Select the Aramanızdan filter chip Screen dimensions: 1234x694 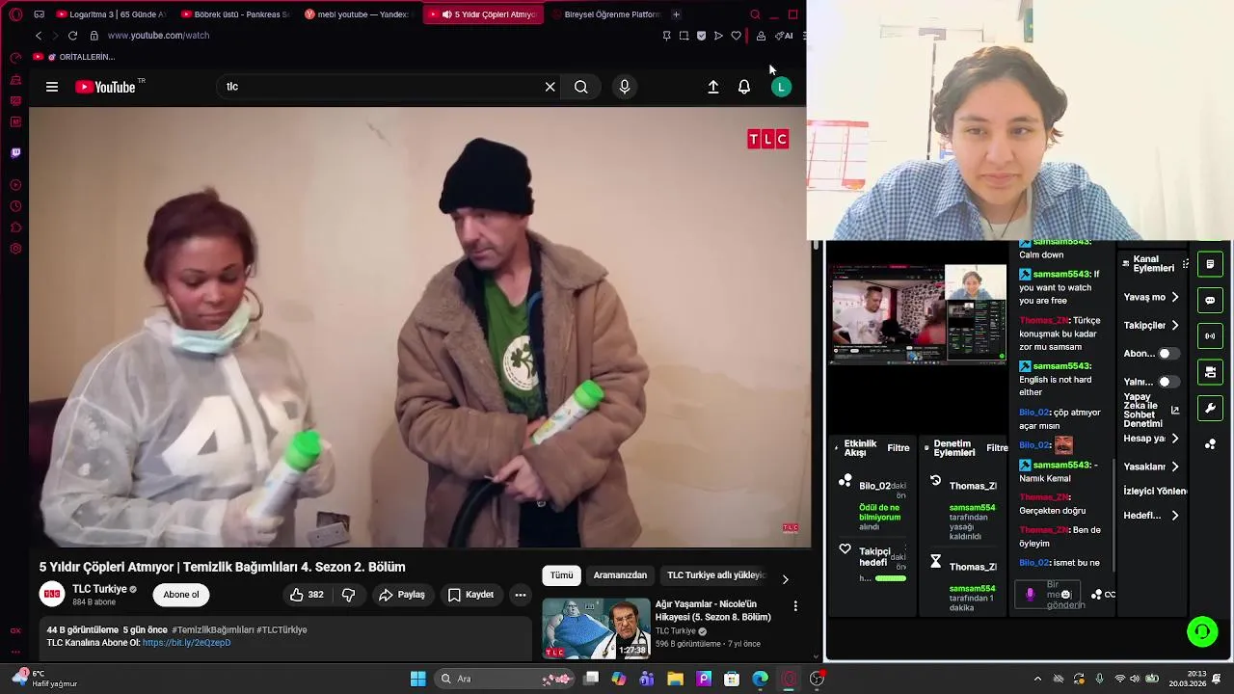click(x=620, y=575)
